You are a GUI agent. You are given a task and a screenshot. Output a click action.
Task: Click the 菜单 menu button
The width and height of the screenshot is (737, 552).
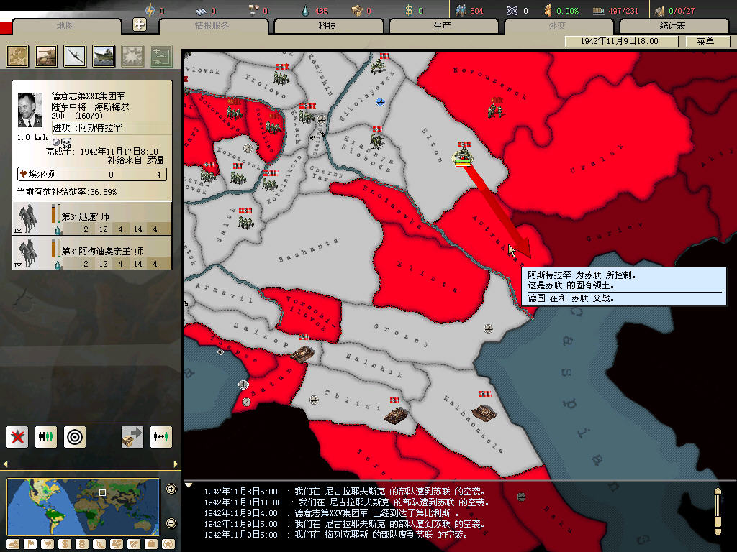[x=705, y=41]
